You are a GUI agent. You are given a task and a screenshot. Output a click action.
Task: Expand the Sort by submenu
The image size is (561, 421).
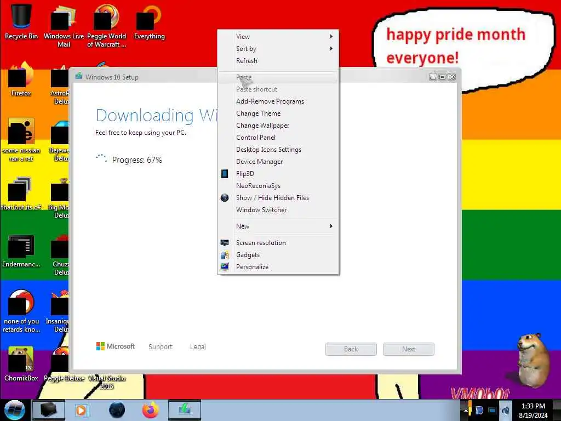278,49
